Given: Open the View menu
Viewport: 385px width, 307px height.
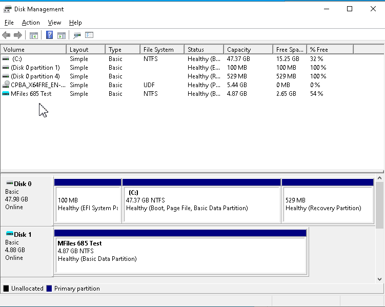Looking at the screenshot, I should coord(54,23).
